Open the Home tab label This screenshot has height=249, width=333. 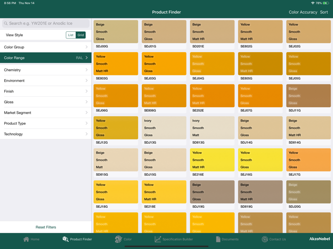tap(35, 239)
